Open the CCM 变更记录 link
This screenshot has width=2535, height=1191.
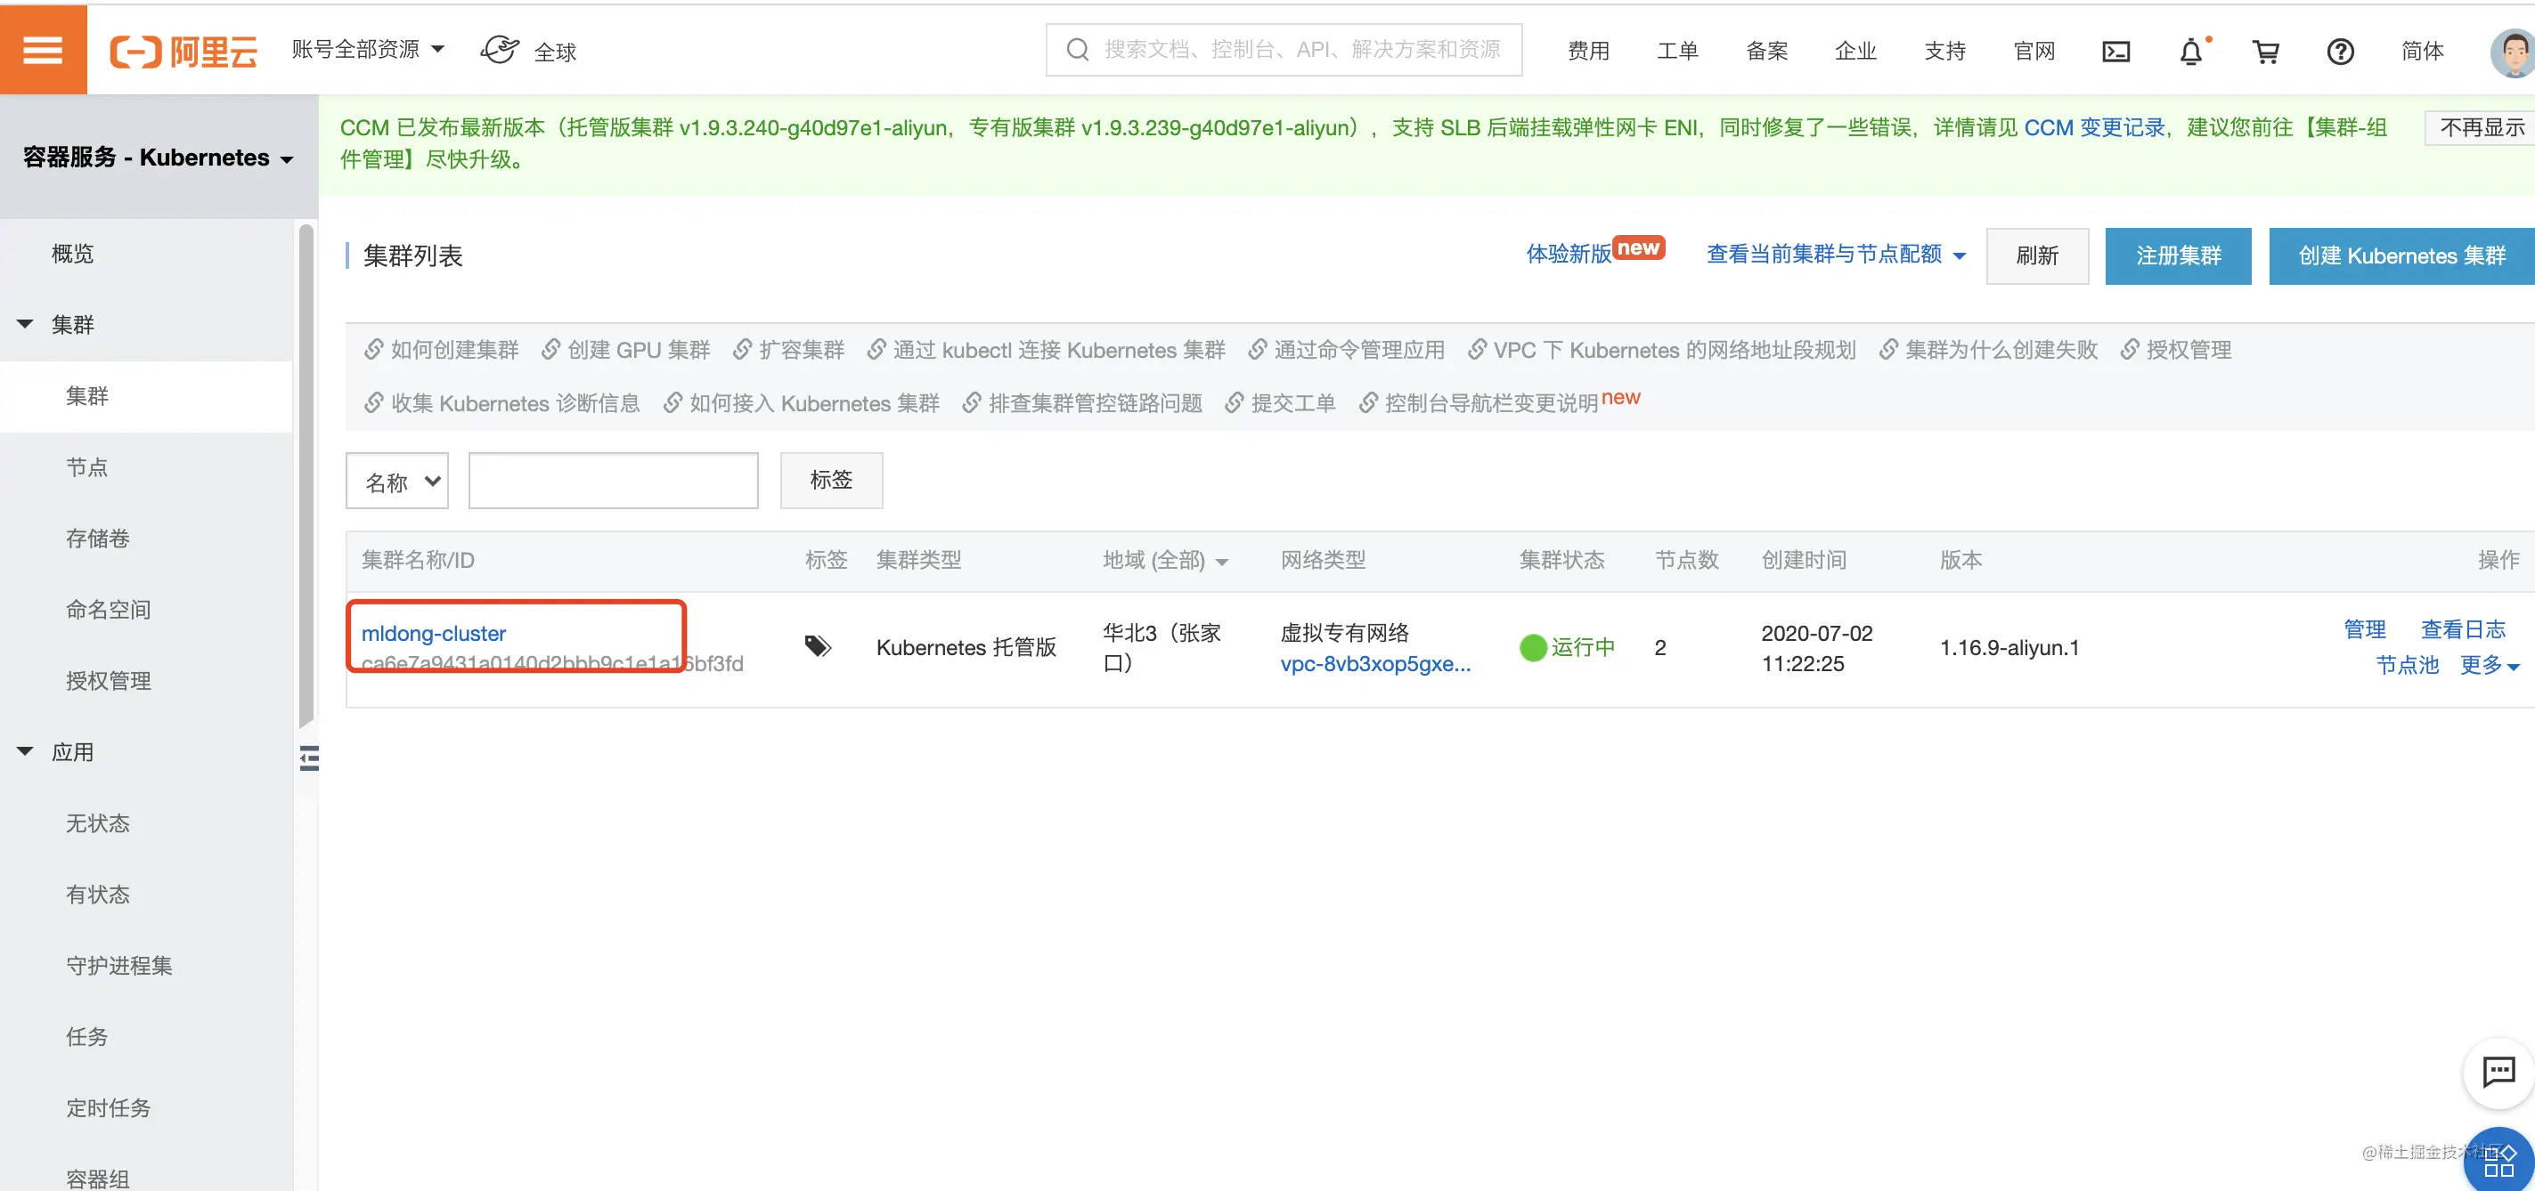tap(2094, 128)
